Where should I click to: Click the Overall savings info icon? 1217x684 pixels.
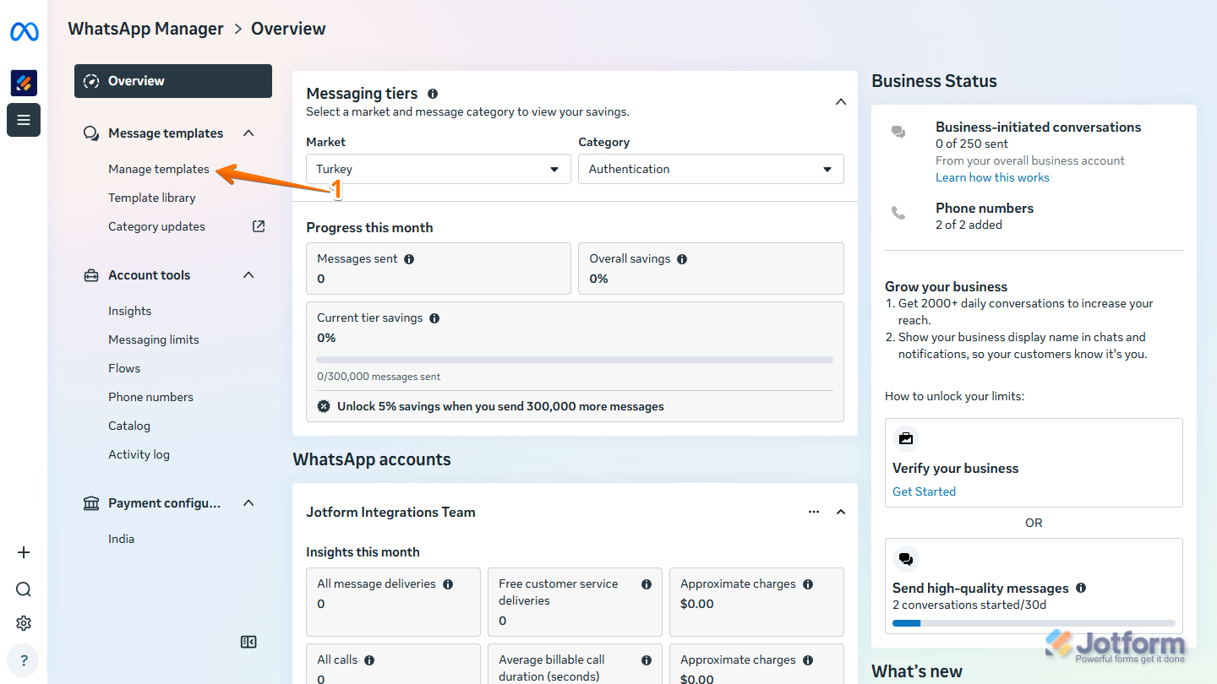coord(682,259)
